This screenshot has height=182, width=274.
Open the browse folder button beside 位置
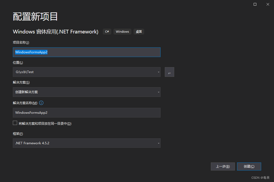(169, 72)
